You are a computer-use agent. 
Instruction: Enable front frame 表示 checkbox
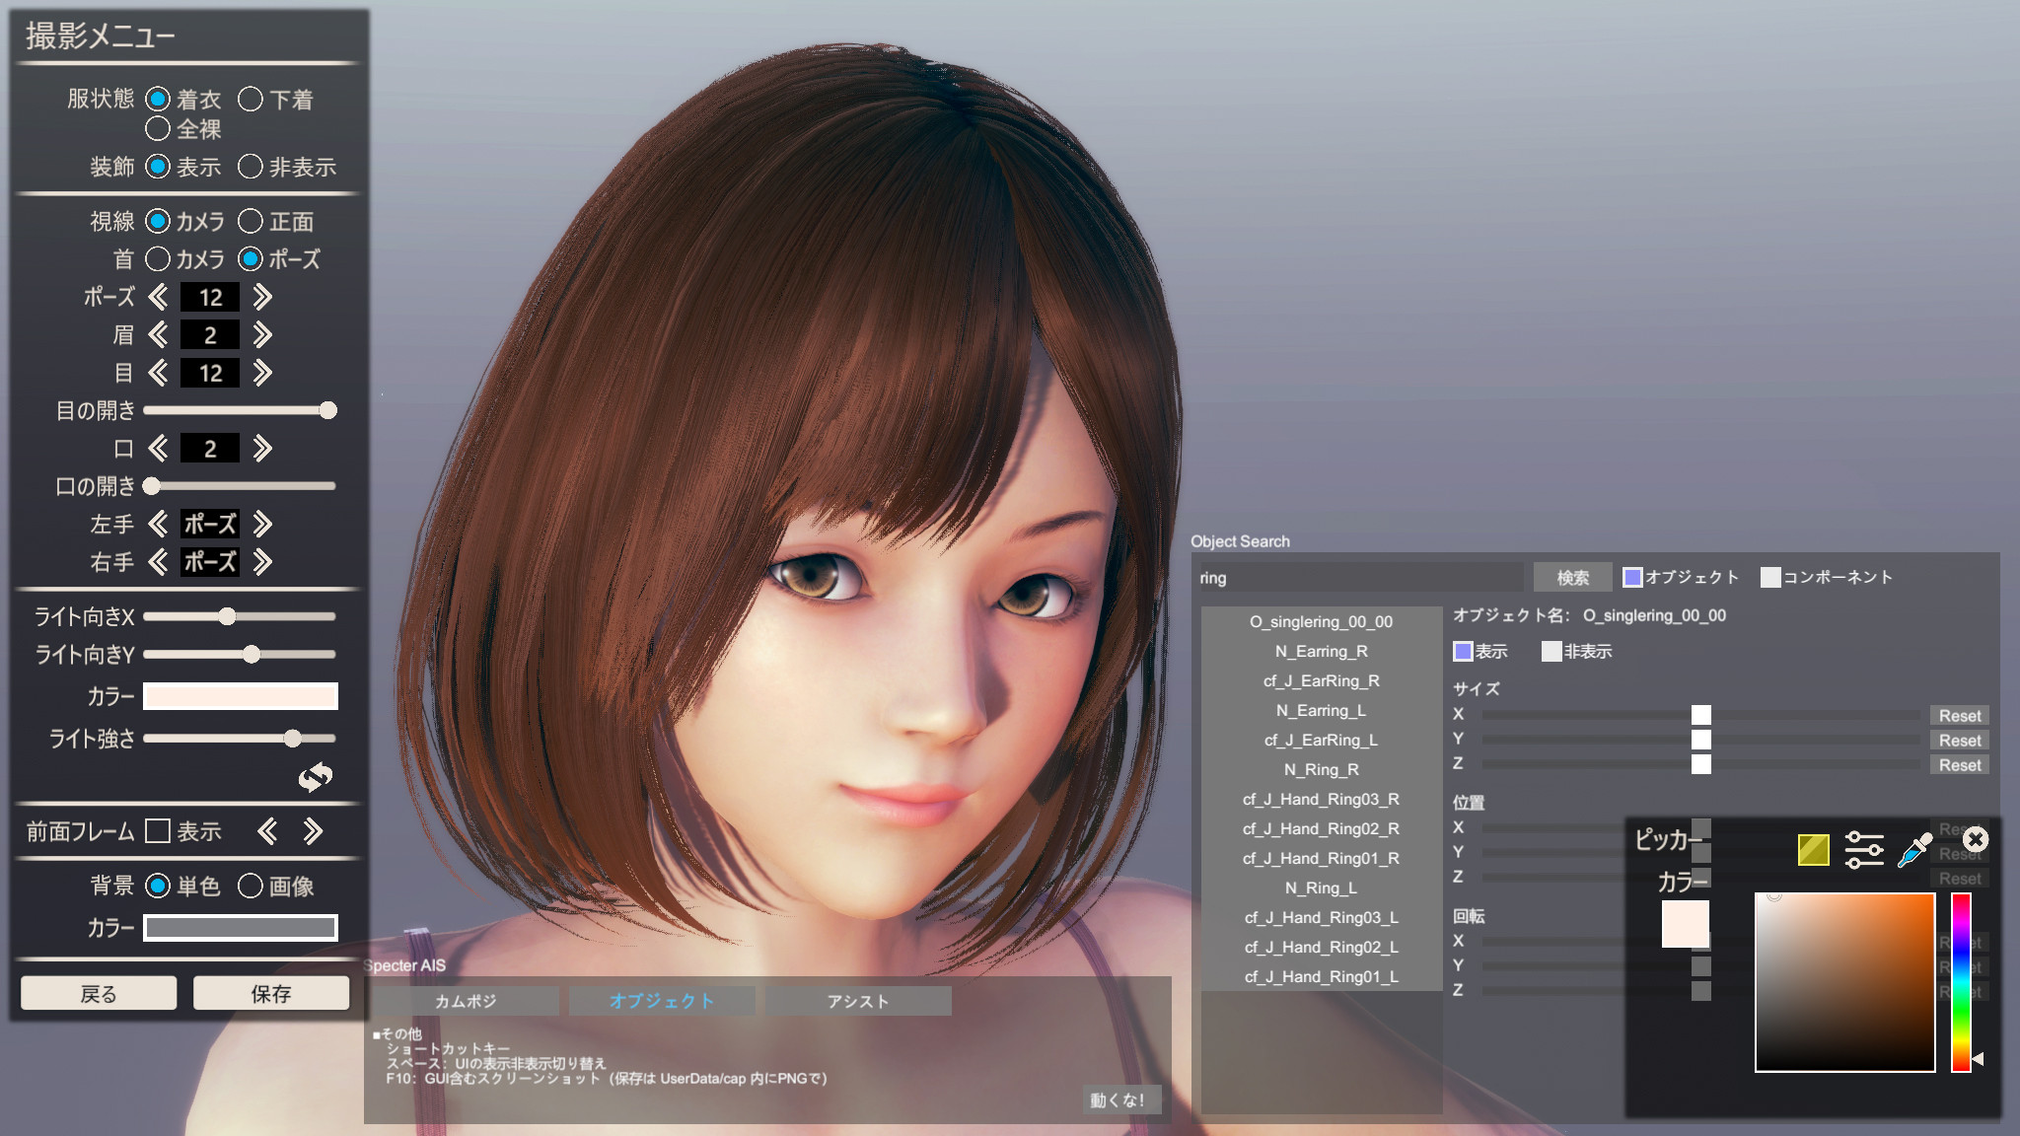point(158,831)
